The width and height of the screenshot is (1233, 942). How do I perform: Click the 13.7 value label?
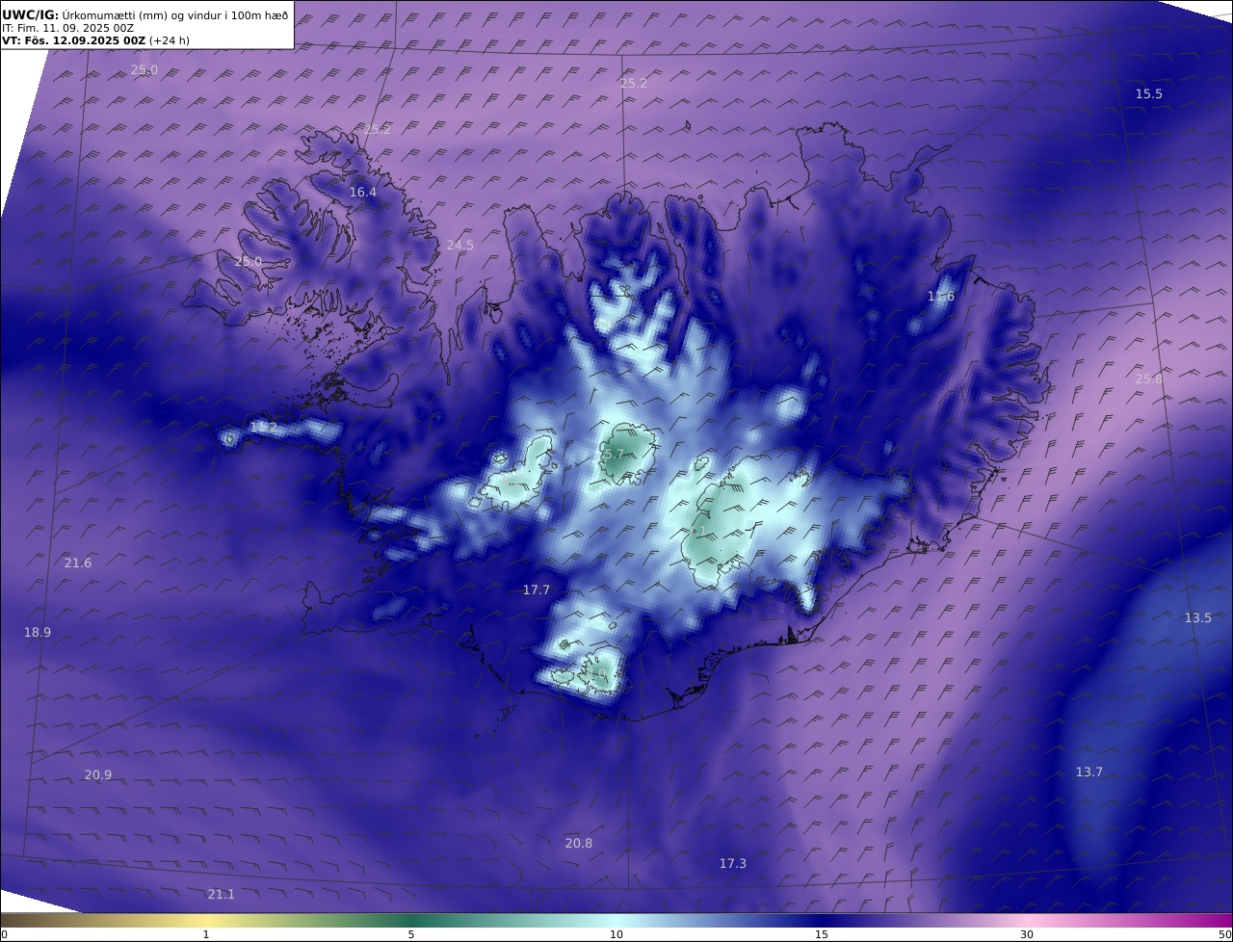[1089, 772]
